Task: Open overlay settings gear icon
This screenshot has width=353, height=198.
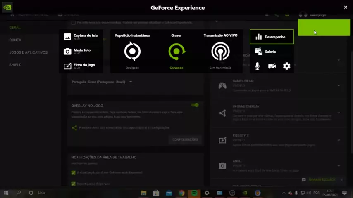Action: pos(286,66)
